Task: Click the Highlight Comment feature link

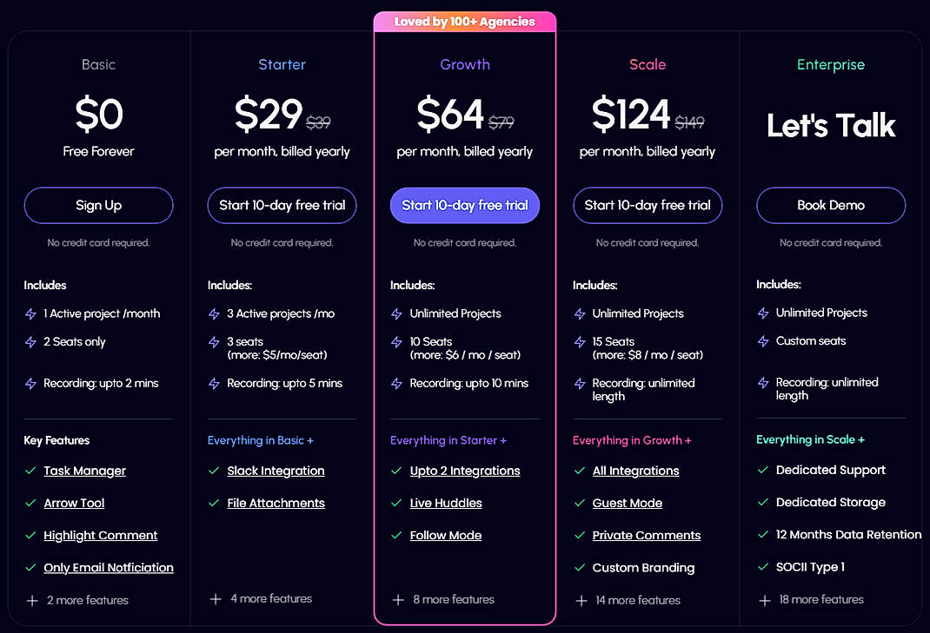Action: [x=100, y=536]
